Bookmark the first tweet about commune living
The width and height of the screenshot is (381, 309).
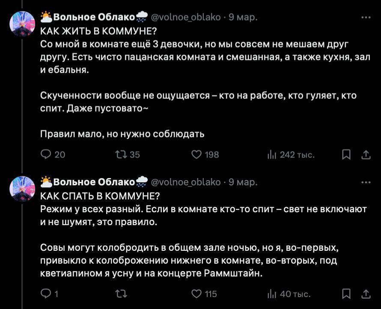click(346, 154)
